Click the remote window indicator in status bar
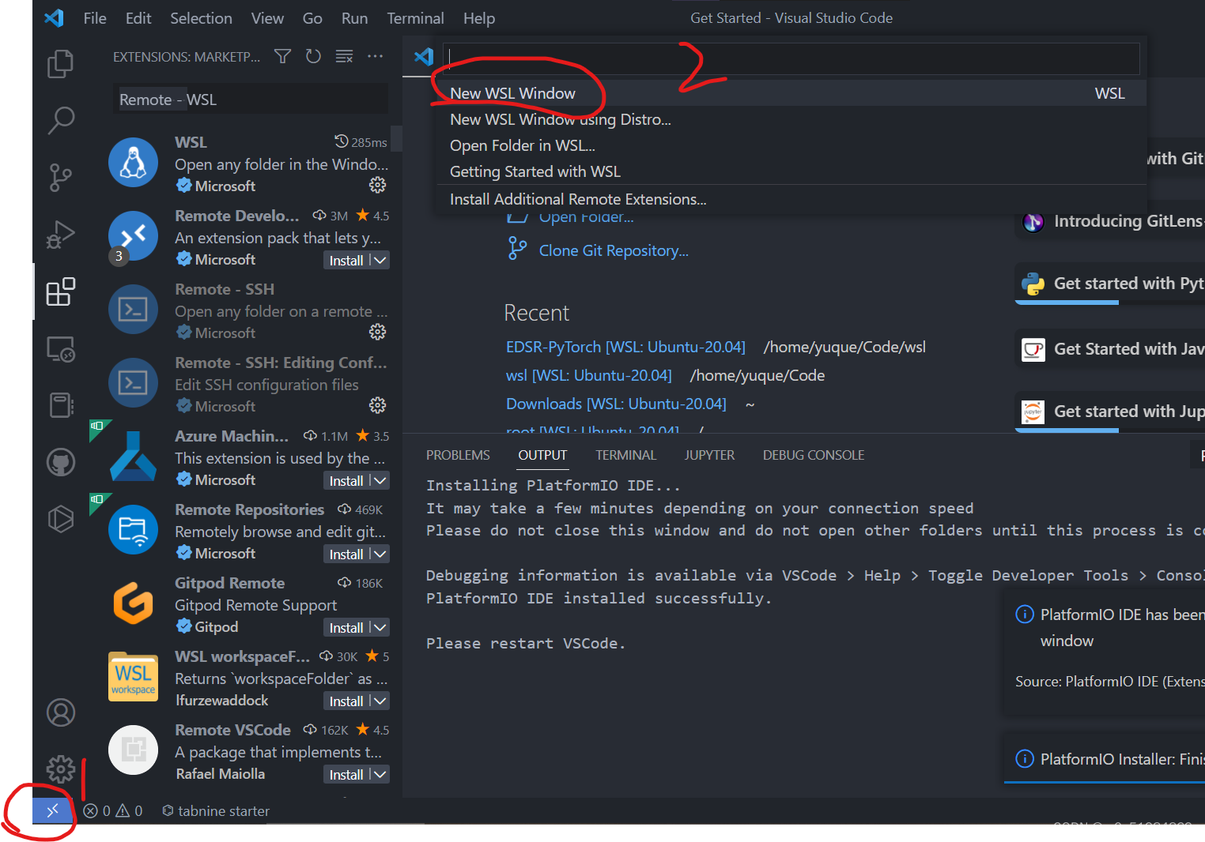This screenshot has width=1205, height=842. pyautogui.click(x=52, y=810)
